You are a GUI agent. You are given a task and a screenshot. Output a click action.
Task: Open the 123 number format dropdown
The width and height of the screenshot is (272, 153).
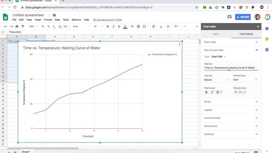click(x=66, y=26)
